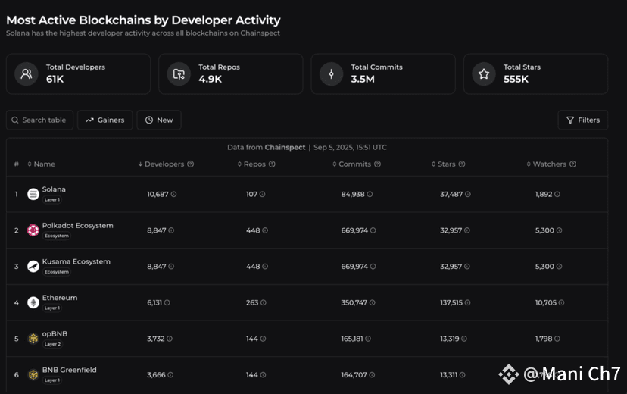Click info icon beside Solana's 84,938 commits

coord(370,195)
